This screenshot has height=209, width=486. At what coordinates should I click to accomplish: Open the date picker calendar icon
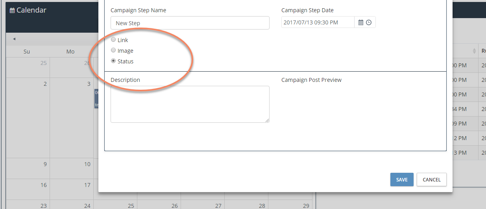click(361, 23)
